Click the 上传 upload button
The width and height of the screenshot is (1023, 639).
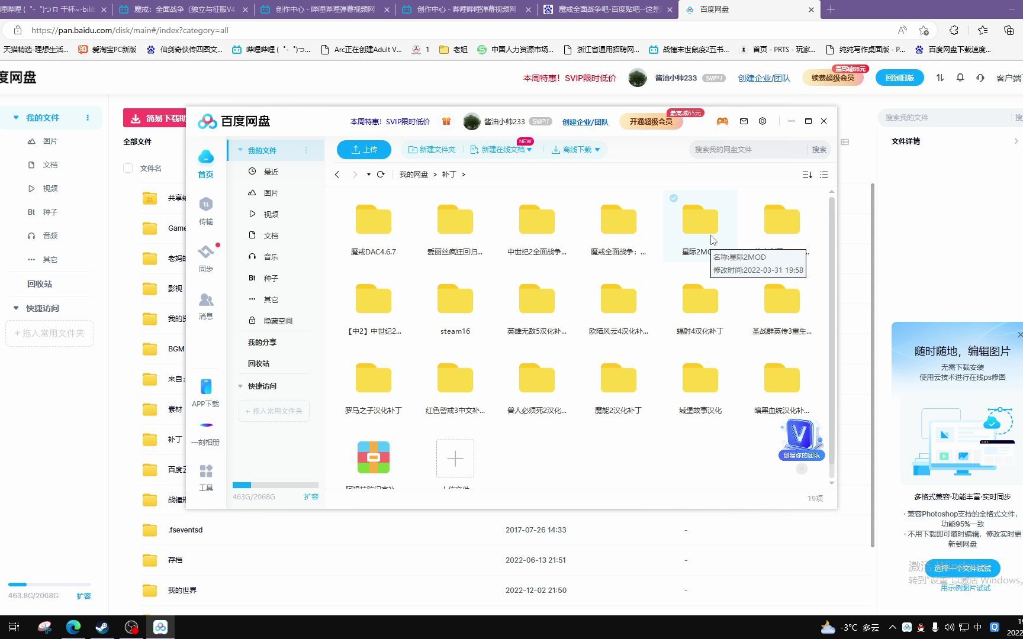tap(364, 150)
